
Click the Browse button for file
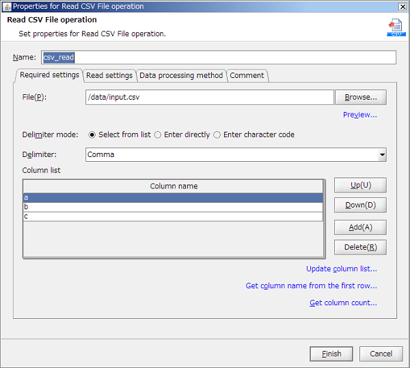(360, 98)
